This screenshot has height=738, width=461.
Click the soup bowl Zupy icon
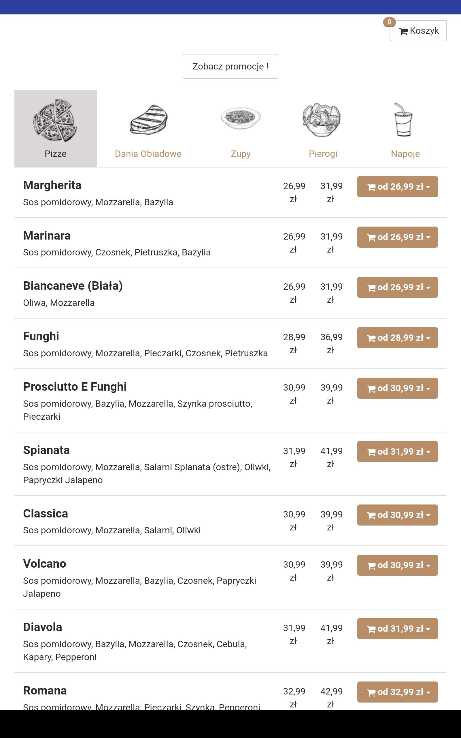click(x=241, y=118)
